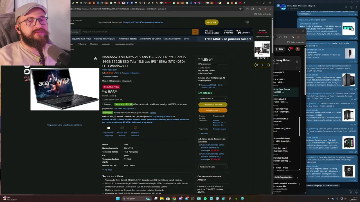Click the notification bell in the background window
The width and height of the screenshot is (360, 202).
[289, 49]
